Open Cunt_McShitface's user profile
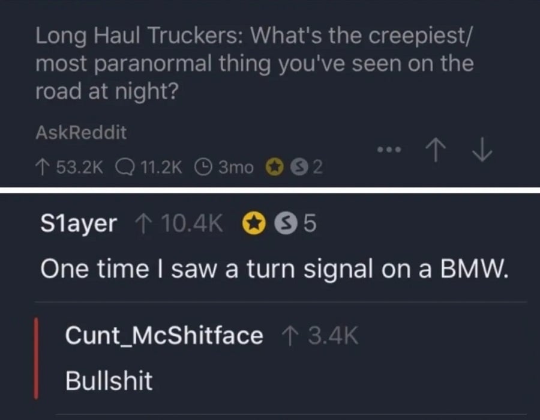Screen dimensions: 540x420 (x=162, y=337)
